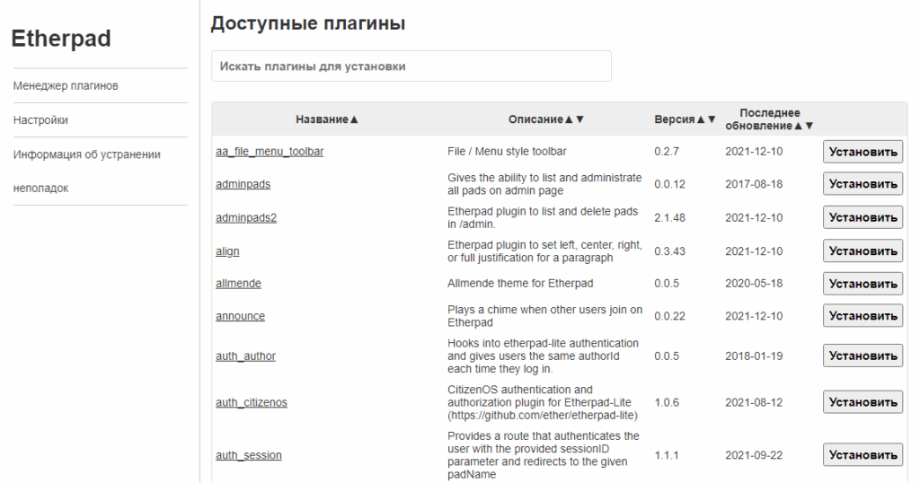Screen dimensions: 920x483
Task: Install the auth_session plugin
Action: [x=862, y=455]
